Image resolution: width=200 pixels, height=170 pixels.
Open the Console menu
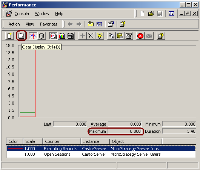[22, 14]
